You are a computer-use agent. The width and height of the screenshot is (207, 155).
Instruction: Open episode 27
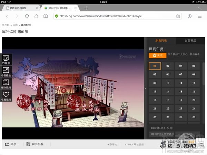[181, 117]
